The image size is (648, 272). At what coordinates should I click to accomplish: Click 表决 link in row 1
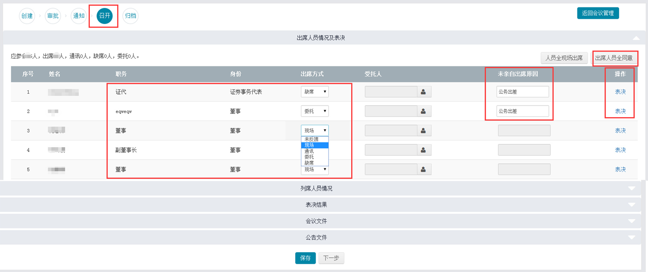pos(620,92)
